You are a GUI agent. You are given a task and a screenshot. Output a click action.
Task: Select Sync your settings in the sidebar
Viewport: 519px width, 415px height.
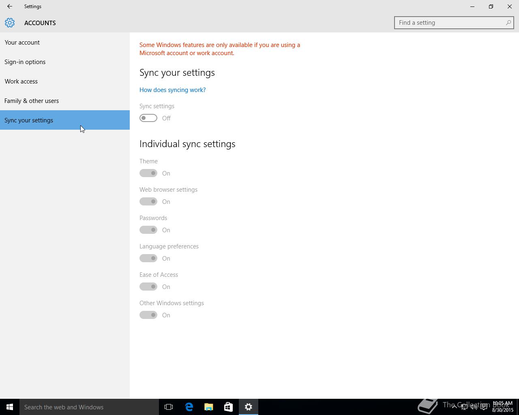[x=65, y=120]
